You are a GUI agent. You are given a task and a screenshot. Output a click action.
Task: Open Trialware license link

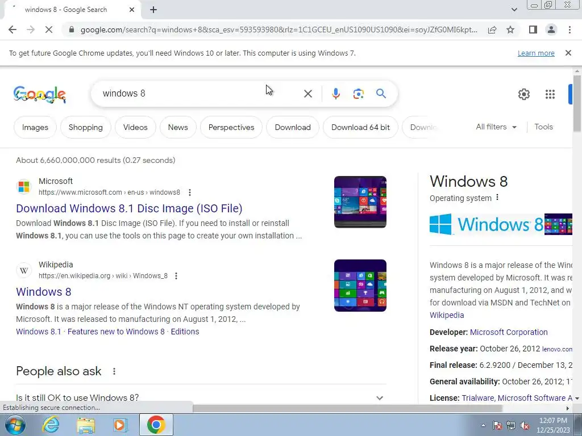tap(477, 398)
